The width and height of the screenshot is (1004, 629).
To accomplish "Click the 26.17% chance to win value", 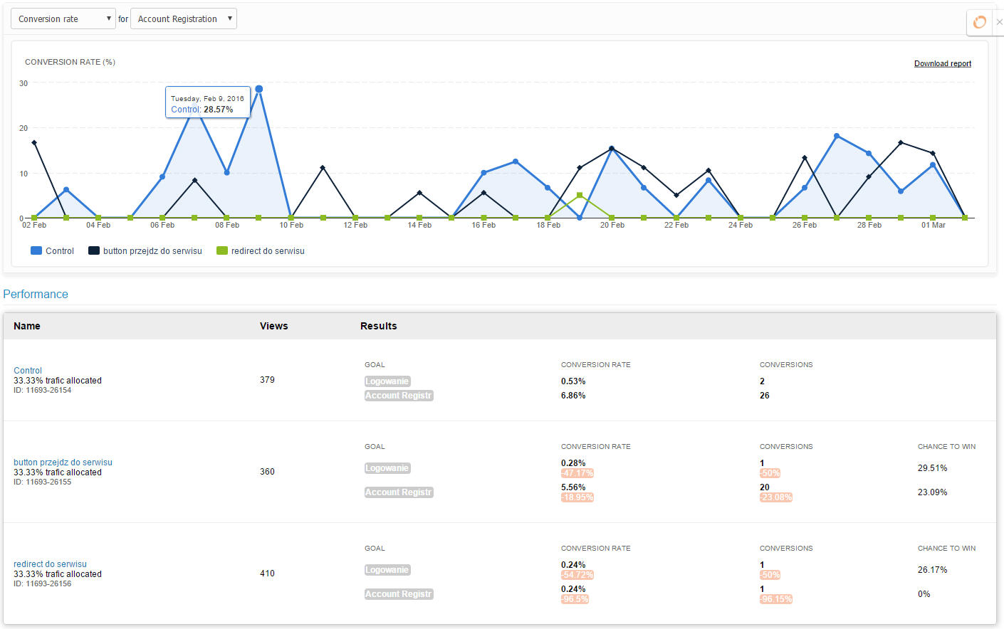I will tap(932, 570).
